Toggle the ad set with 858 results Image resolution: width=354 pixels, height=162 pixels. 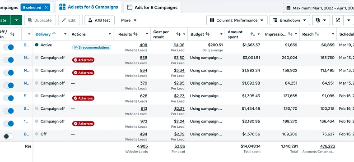[x=9, y=60]
